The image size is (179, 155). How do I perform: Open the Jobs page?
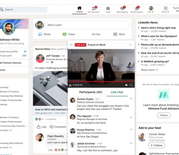(108, 10)
